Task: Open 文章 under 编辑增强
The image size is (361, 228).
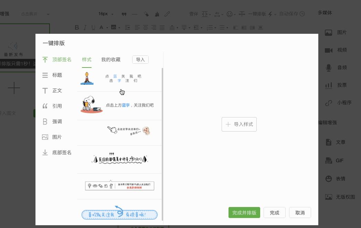Action: tap(336, 142)
